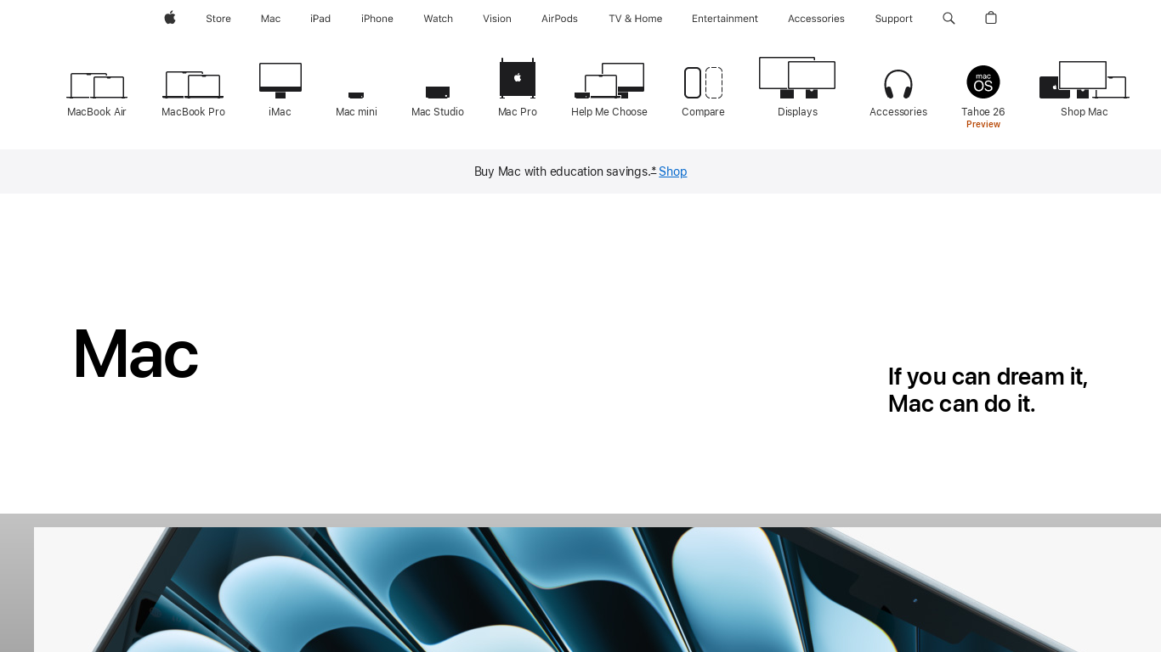Open the shopping bag icon
The width and height of the screenshot is (1161, 652).
pyautogui.click(x=991, y=18)
